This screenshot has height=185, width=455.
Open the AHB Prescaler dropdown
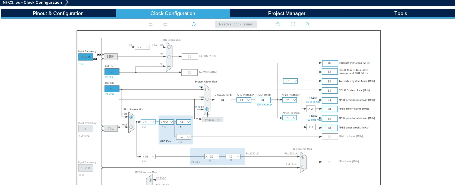coord(244,100)
